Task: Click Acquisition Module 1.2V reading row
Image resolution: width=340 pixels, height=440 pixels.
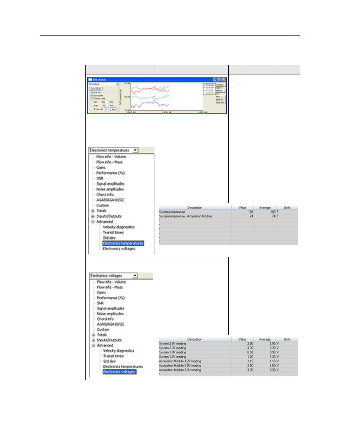Action: click(x=228, y=361)
